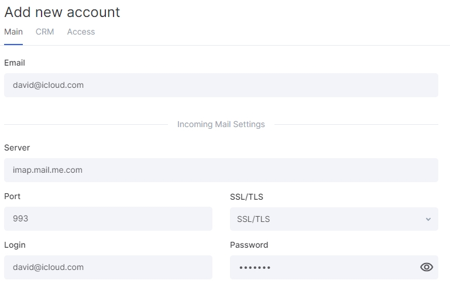Click the Add new account heading

(62, 12)
